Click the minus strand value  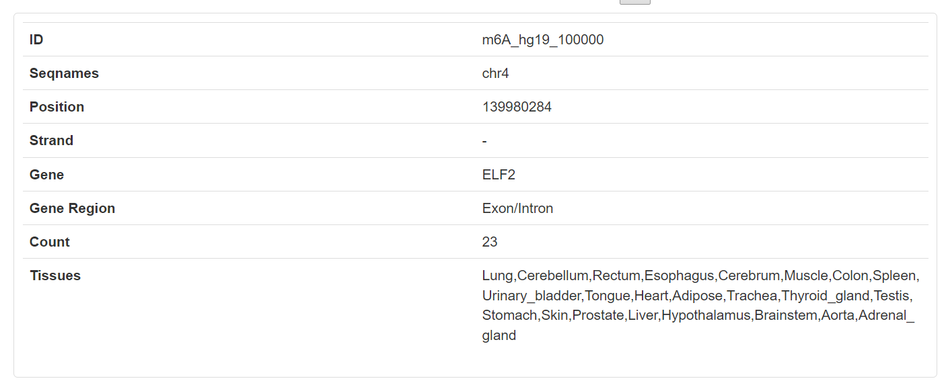tap(484, 141)
